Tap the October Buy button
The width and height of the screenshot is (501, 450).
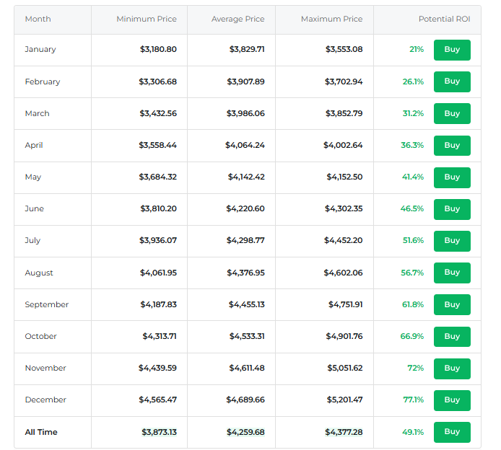452,336
